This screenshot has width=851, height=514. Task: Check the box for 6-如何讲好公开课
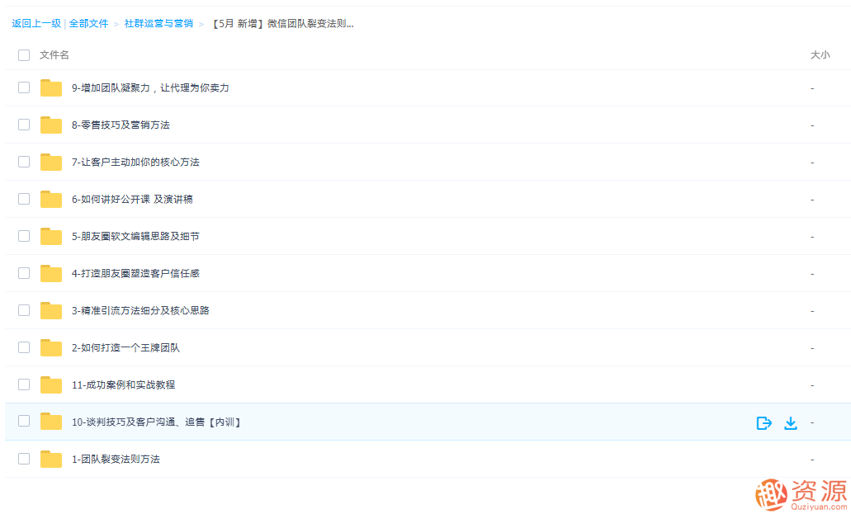pyautogui.click(x=24, y=199)
